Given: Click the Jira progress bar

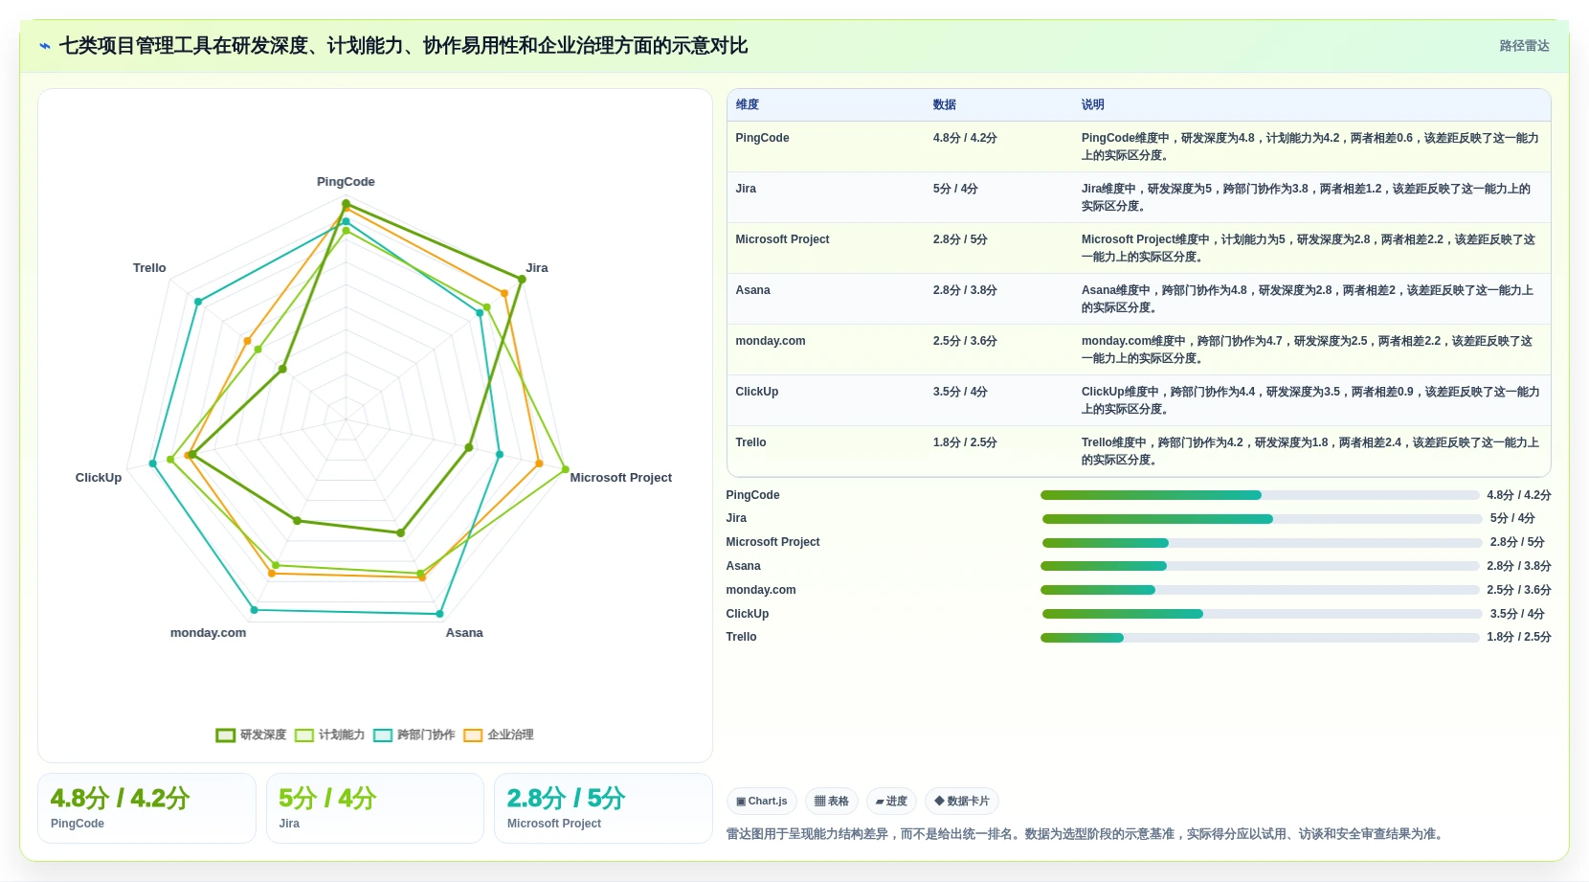Looking at the screenshot, I should tap(1262, 519).
